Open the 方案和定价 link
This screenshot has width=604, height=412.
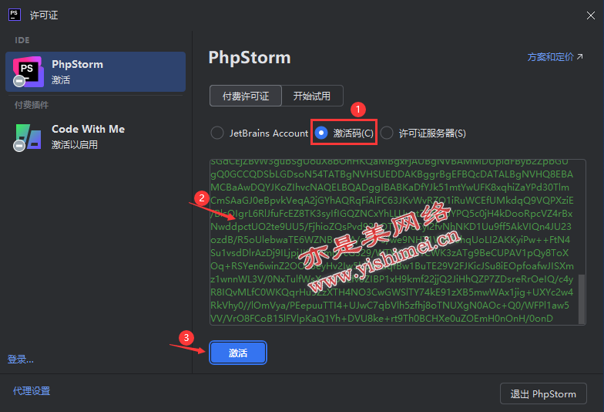pos(555,57)
